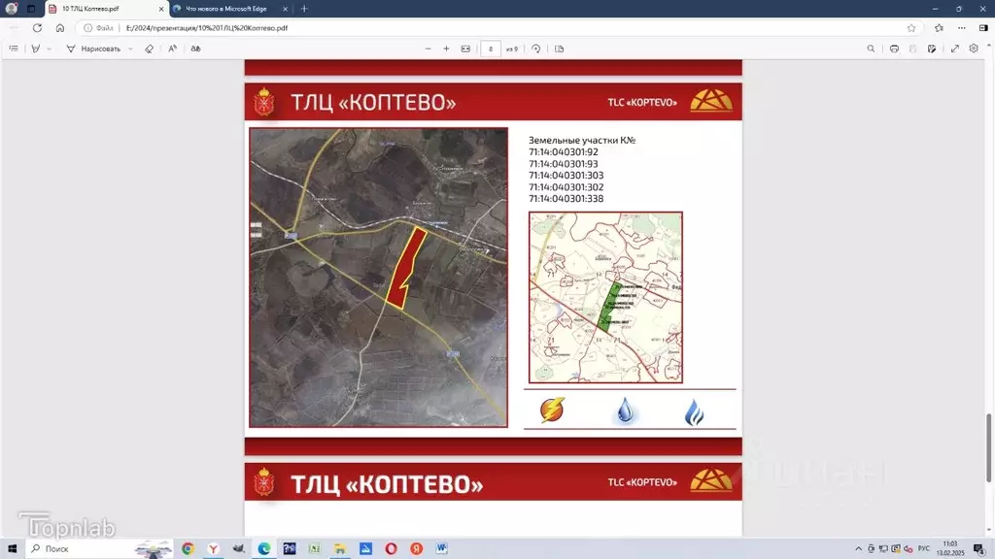The height and width of the screenshot is (559, 995).
Task: Toggle the highlighter tool
Action: pyautogui.click(x=36, y=49)
